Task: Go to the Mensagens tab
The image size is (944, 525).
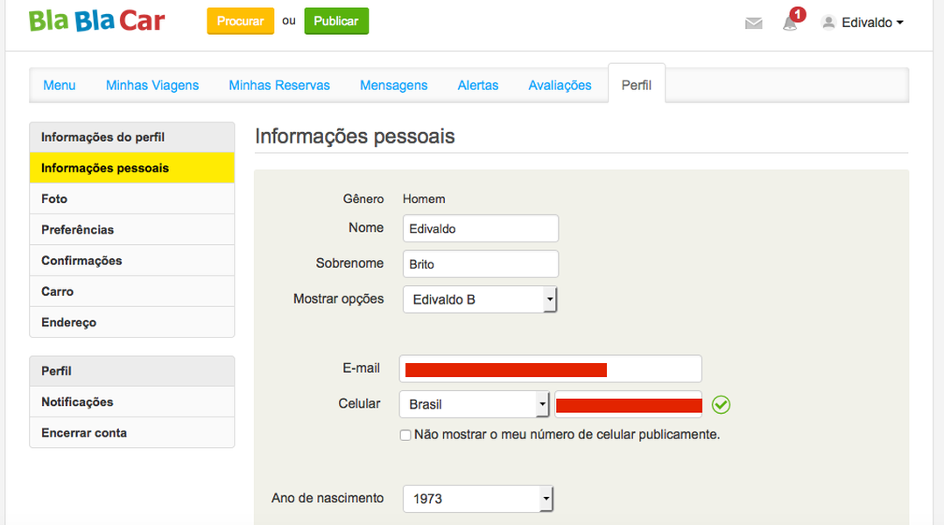Action: 393,86
